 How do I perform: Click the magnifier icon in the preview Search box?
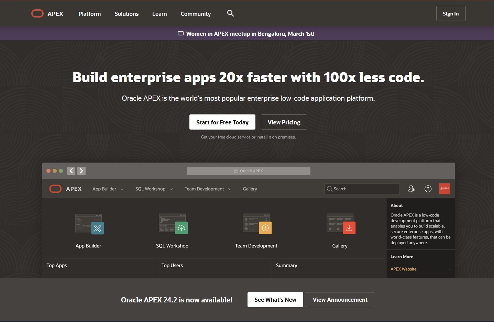[329, 189]
